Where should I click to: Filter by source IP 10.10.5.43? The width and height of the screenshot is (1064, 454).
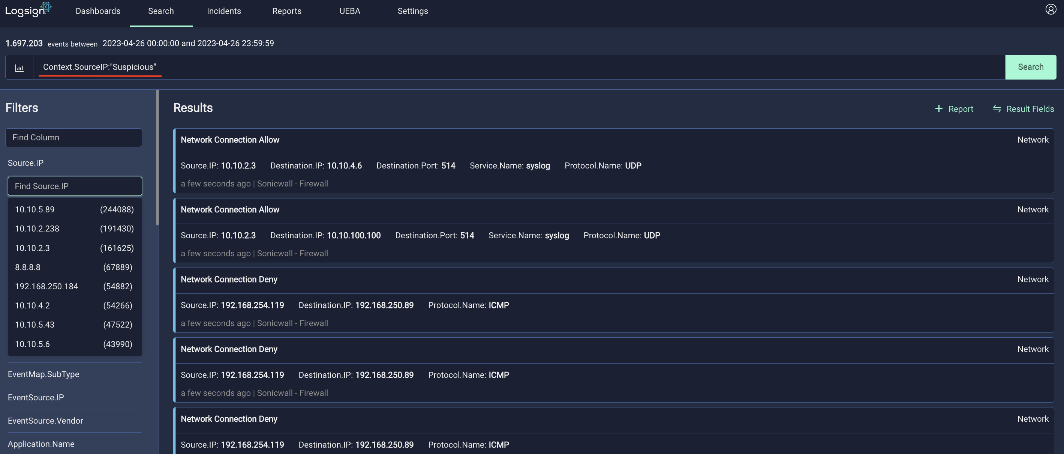click(x=75, y=325)
